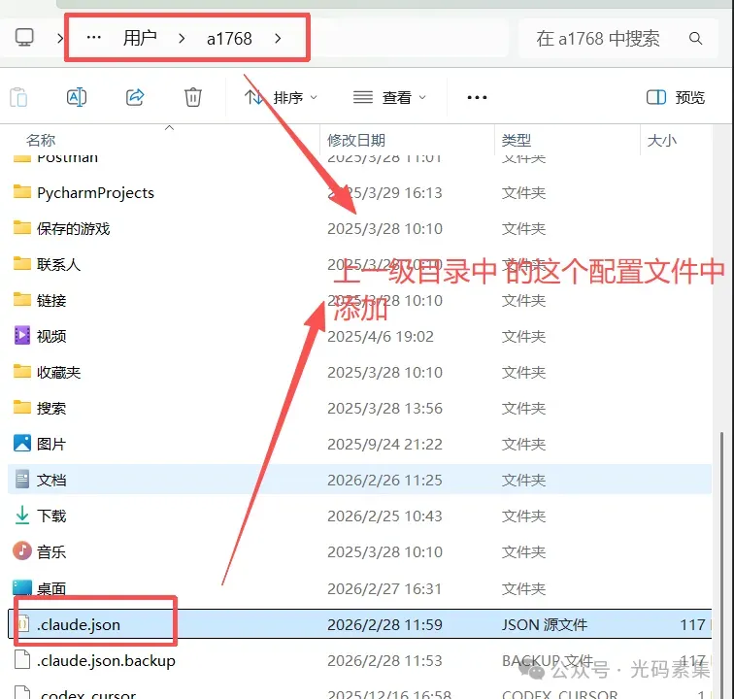Select the .claude.json file
734x699 pixels.
[79, 624]
